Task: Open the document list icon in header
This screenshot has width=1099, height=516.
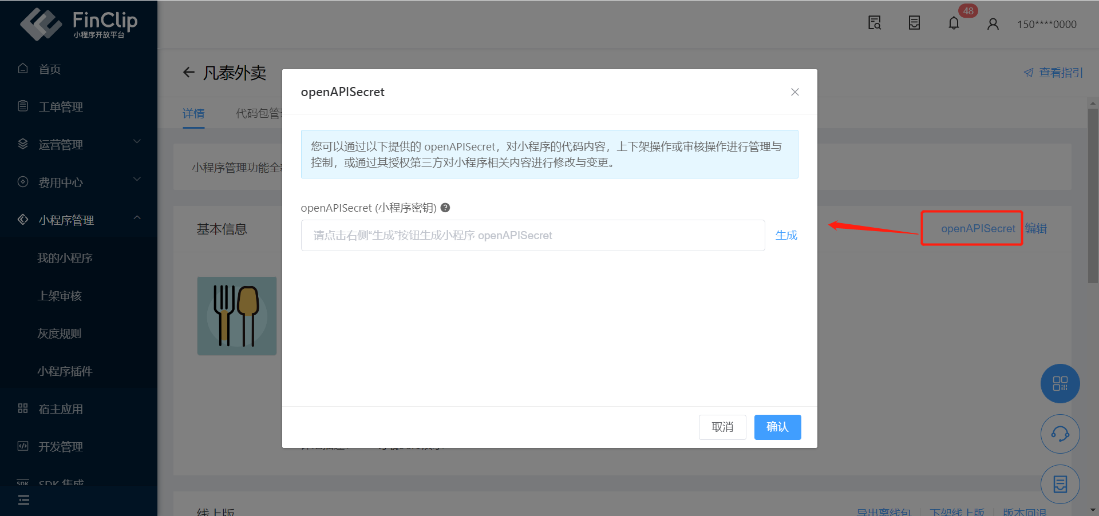Action: [x=914, y=23]
